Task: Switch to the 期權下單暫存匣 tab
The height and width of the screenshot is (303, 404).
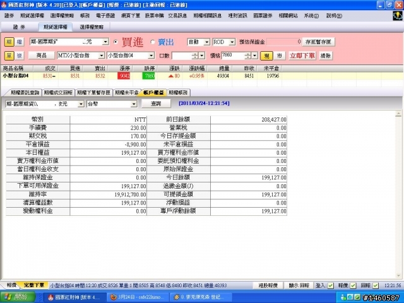Action: click(x=94, y=93)
